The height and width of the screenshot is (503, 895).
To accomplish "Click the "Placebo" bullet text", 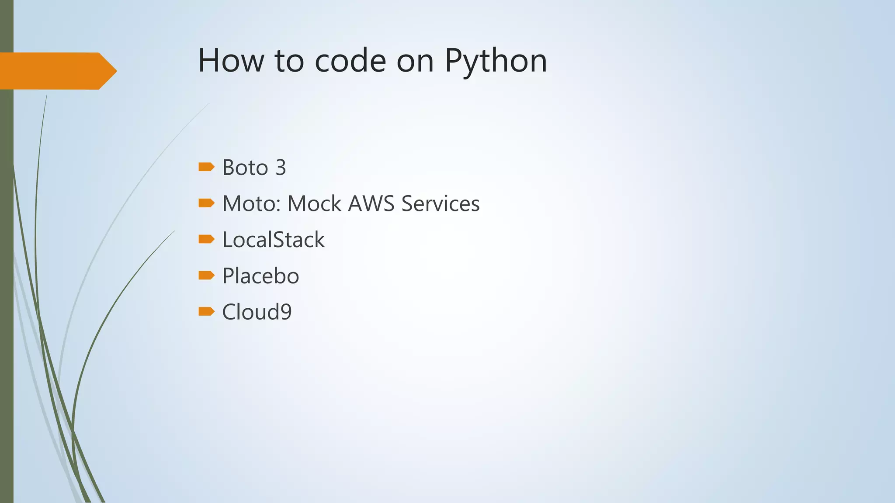I will 261,276.
